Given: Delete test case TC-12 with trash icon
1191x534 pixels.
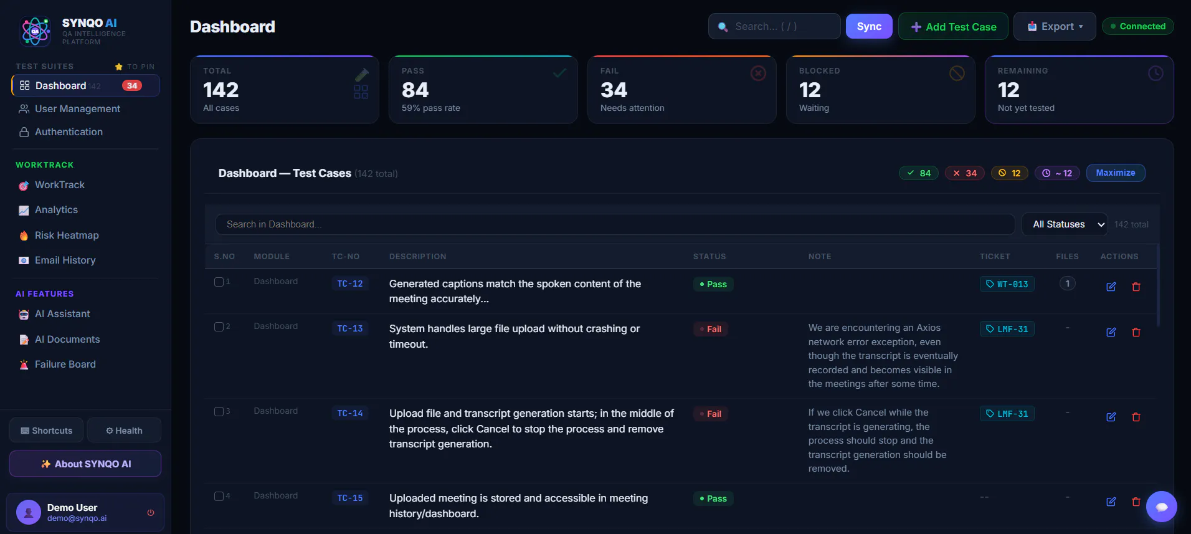Looking at the screenshot, I should point(1136,287).
